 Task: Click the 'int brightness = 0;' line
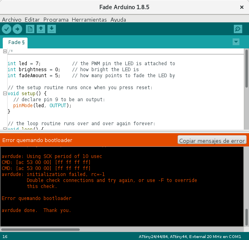pyautogui.click(x=34, y=69)
